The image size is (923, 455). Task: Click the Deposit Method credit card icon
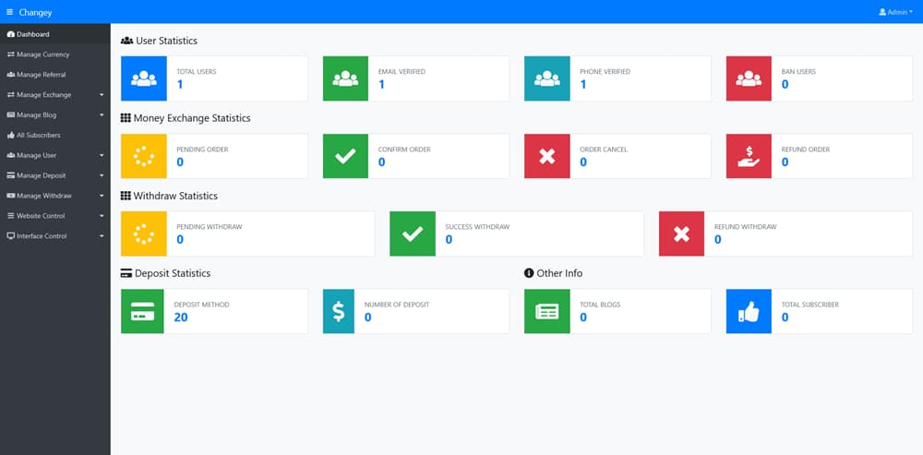tap(144, 311)
